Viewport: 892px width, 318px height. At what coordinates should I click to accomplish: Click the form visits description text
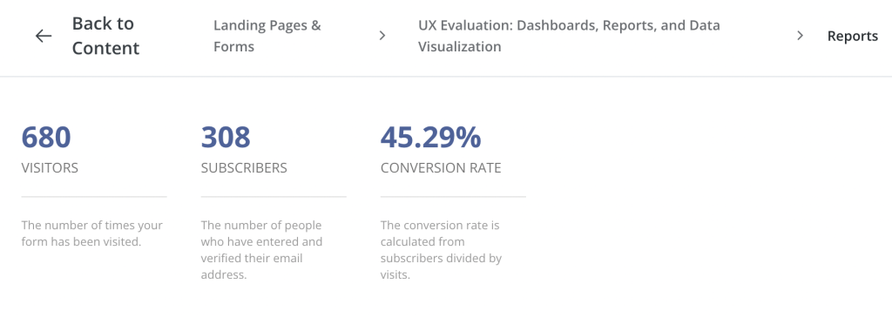tap(92, 233)
